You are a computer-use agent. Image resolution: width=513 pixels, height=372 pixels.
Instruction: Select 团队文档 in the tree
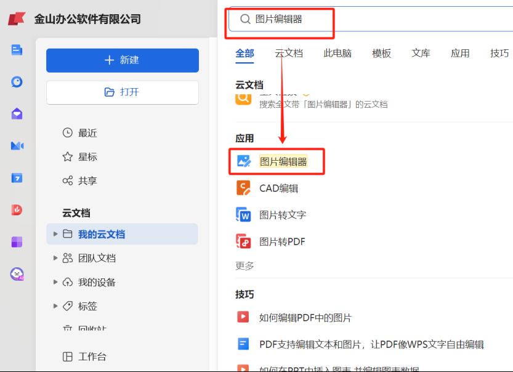click(97, 258)
